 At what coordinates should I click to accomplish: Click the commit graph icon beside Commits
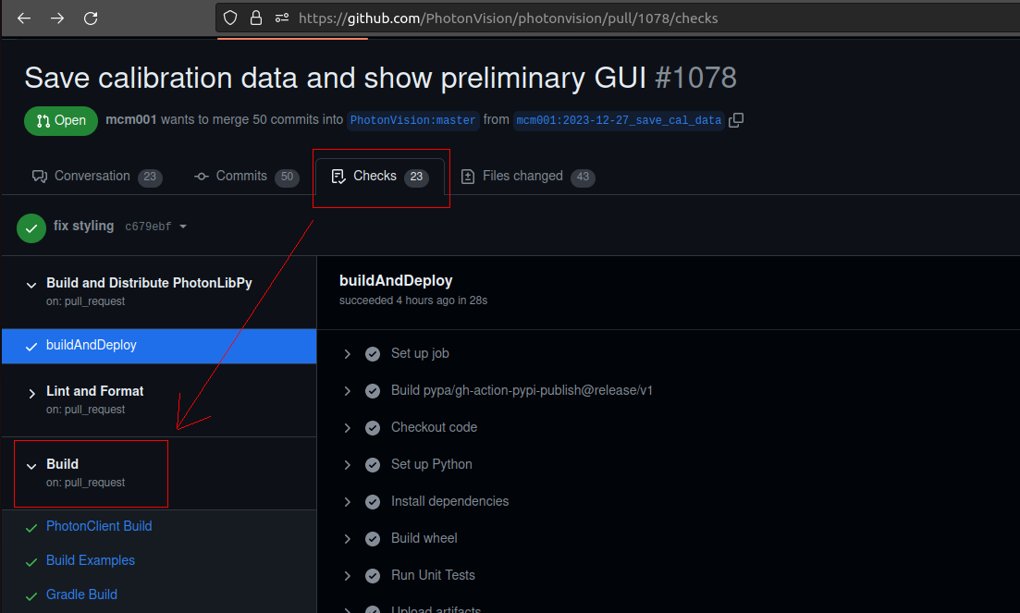(202, 176)
